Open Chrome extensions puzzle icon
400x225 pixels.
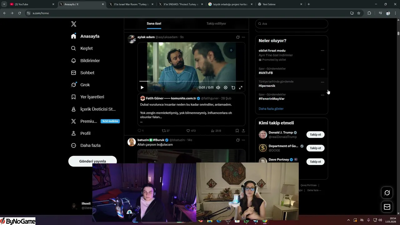point(369,13)
